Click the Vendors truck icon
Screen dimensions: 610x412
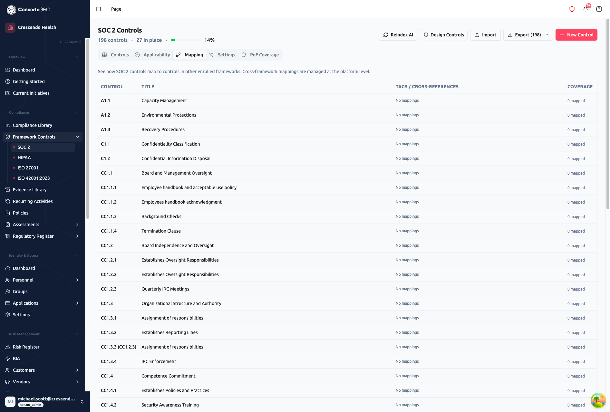(8, 382)
